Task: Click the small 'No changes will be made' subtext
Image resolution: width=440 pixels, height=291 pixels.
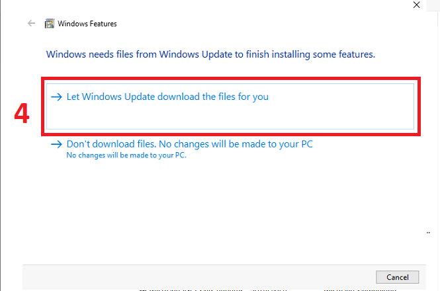Action: 126,155
